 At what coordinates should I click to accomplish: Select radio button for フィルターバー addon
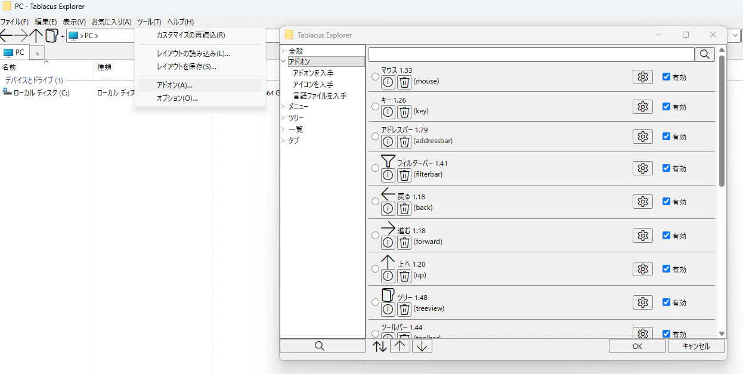coord(375,168)
